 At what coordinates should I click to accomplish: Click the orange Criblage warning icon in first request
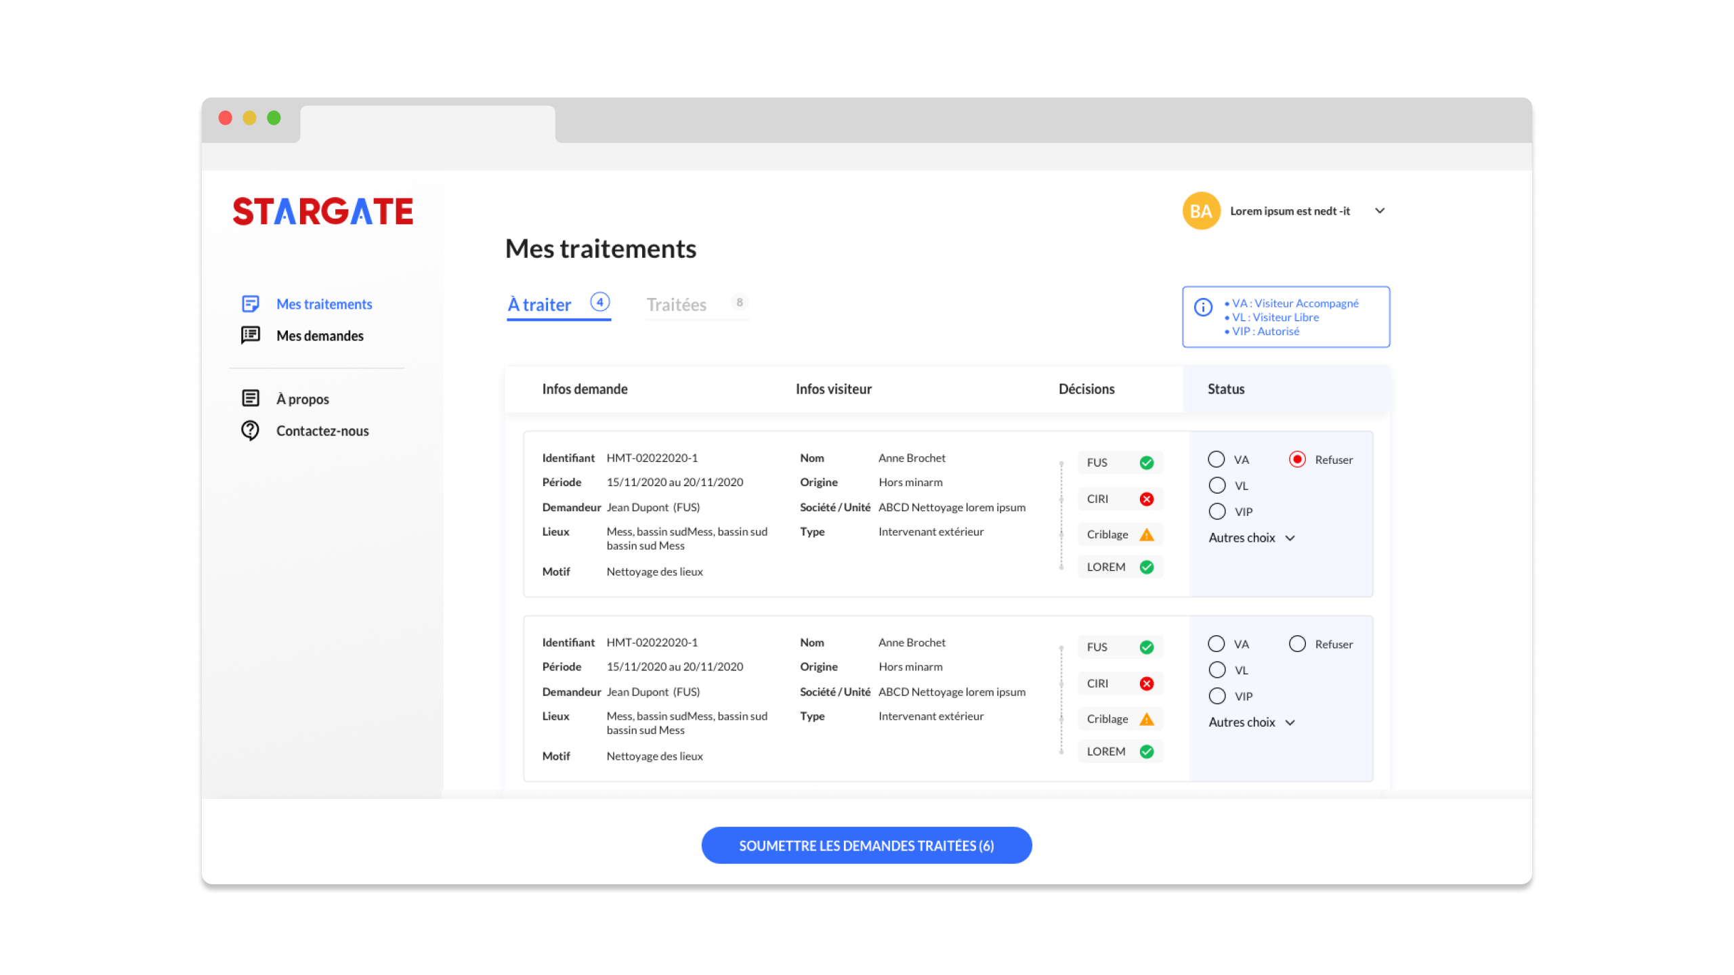[1146, 535]
